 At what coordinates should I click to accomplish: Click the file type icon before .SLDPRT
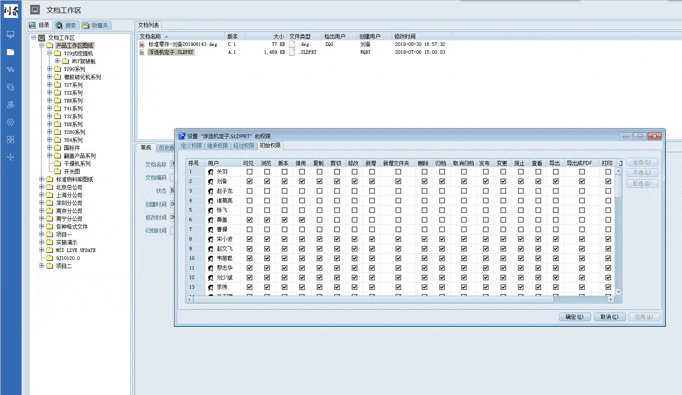292,52
